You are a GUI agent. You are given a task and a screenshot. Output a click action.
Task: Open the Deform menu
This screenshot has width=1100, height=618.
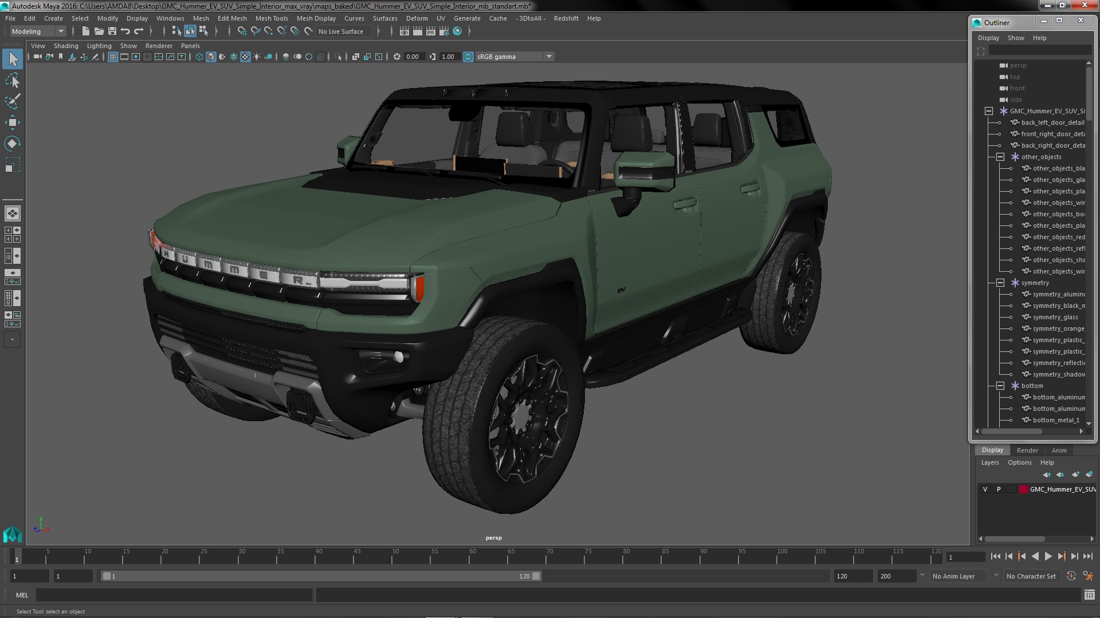click(x=417, y=18)
